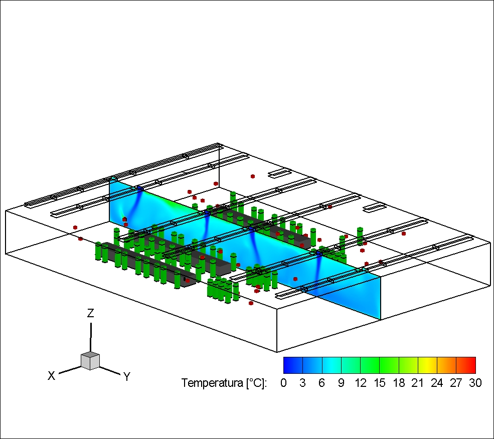Click the 3D orientation axis cube
The width and height of the screenshot is (494, 439).
pyautogui.click(x=90, y=361)
